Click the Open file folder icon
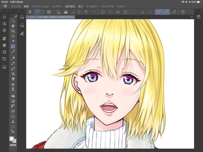The width and height of the screenshot is (203, 152). click(66, 12)
